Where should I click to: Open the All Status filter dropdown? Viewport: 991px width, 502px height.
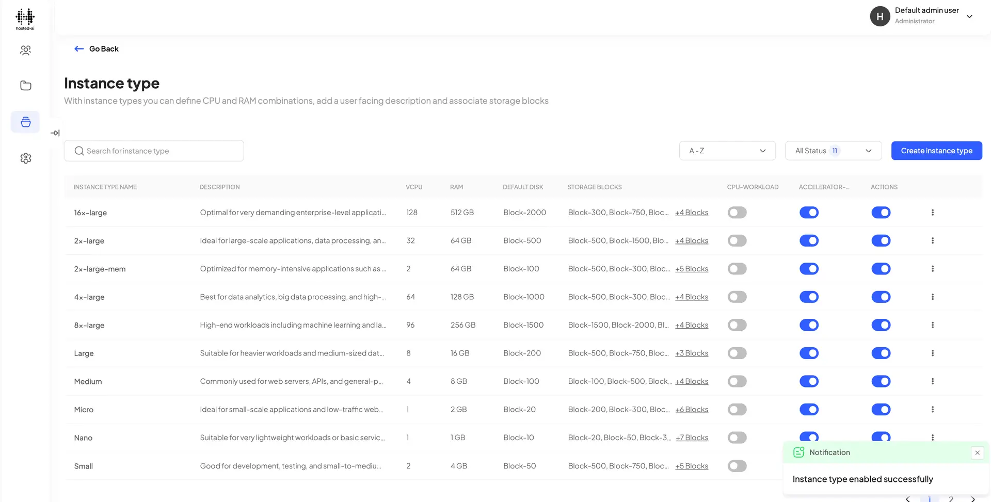pos(833,150)
